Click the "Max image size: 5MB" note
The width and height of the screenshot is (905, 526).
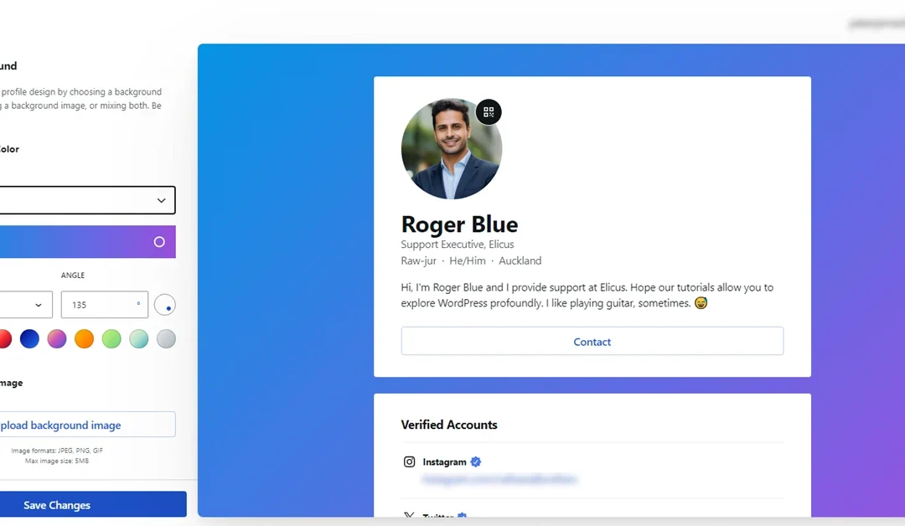tap(57, 461)
